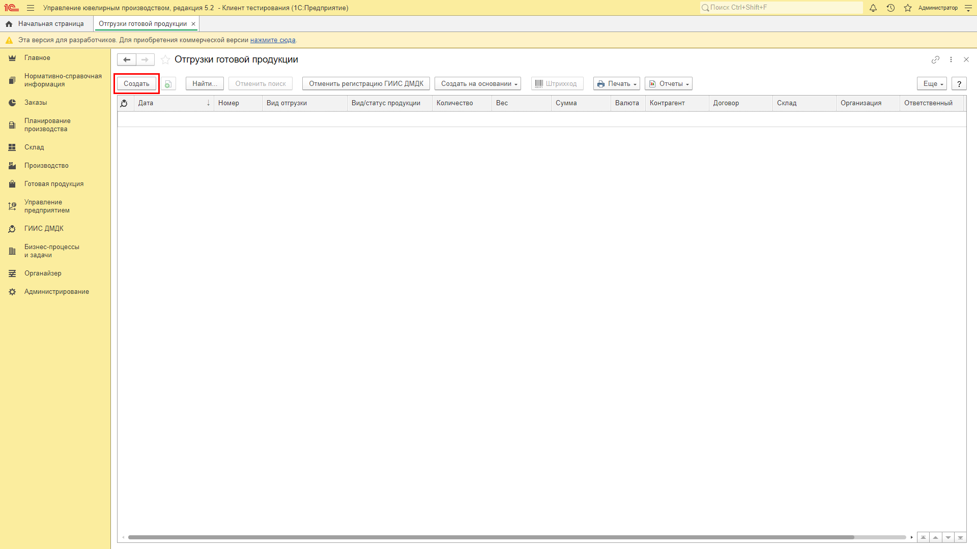977x549 pixels.
Task: Sort by the Сумма column header
Action: tap(581, 103)
